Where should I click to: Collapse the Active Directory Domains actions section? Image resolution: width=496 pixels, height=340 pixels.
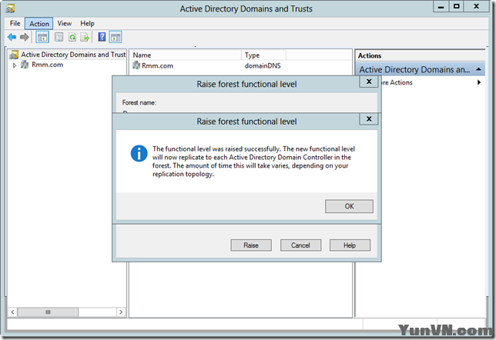coord(479,69)
